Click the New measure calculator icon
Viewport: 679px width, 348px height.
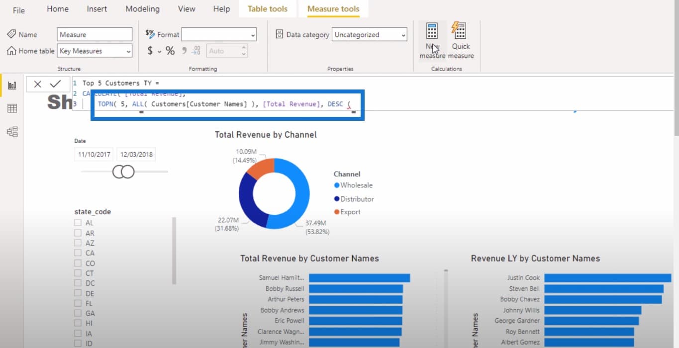(432, 31)
